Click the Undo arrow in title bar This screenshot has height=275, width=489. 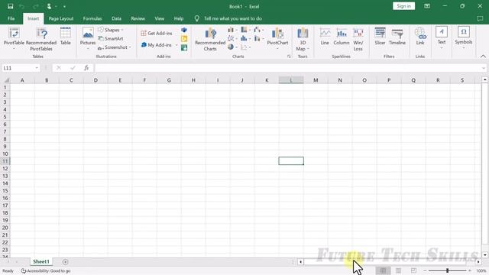[21, 6]
